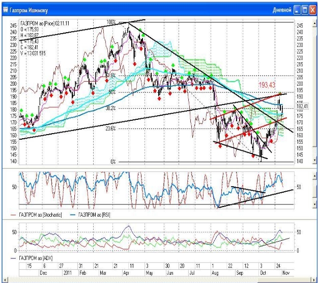Click the 38.2% Fibonacci level label
Image resolution: width=319 pixels, height=283 pixels.
(x=111, y=108)
